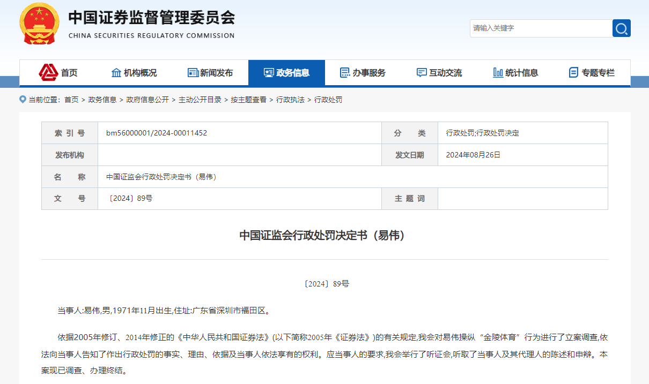Open 主动公开目录 breadcrumb link

(200, 100)
